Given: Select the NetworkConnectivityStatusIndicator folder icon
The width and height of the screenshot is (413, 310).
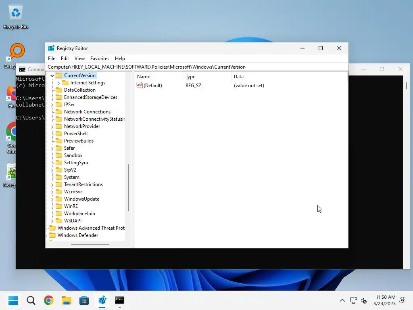Looking at the screenshot, I should coord(59,119).
